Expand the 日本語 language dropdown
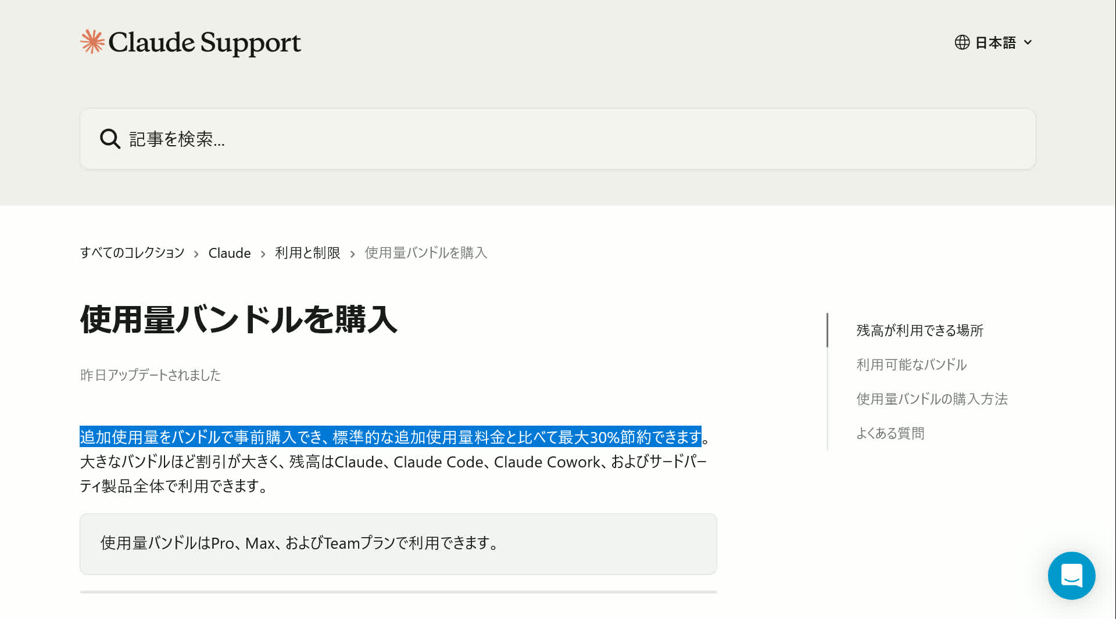Screen dimensions: 1116x619 (x=995, y=42)
